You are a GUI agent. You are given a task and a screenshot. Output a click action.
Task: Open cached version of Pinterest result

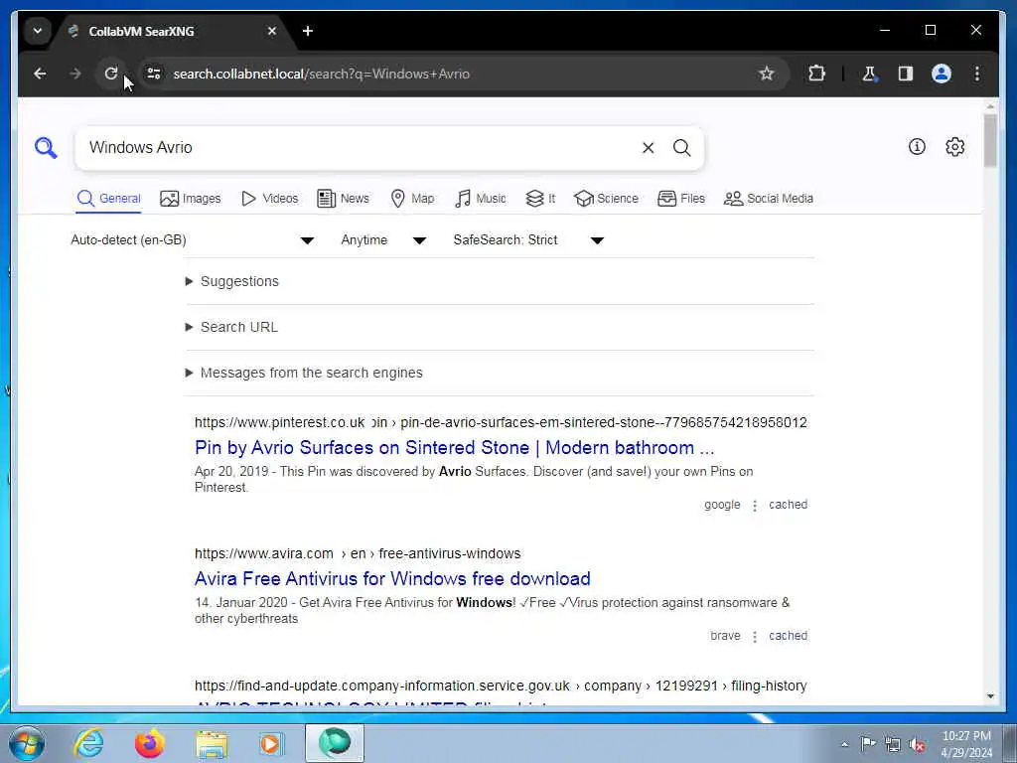[x=788, y=505]
